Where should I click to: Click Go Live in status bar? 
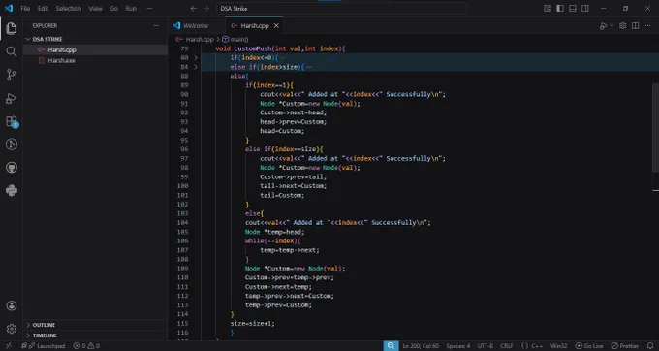(x=589, y=346)
